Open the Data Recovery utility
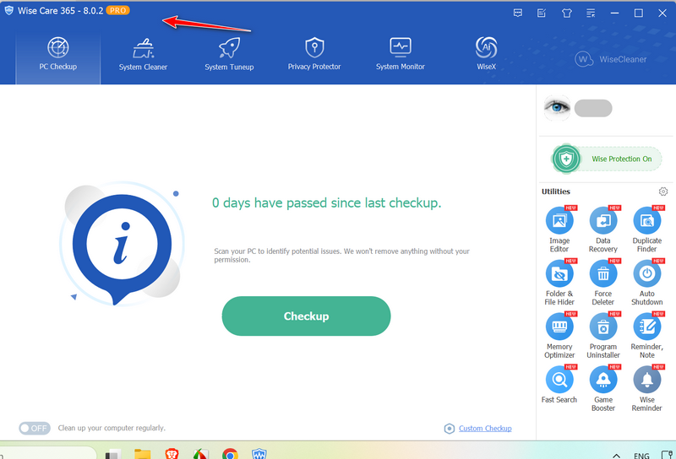This screenshot has height=459, width=676. (x=603, y=230)
